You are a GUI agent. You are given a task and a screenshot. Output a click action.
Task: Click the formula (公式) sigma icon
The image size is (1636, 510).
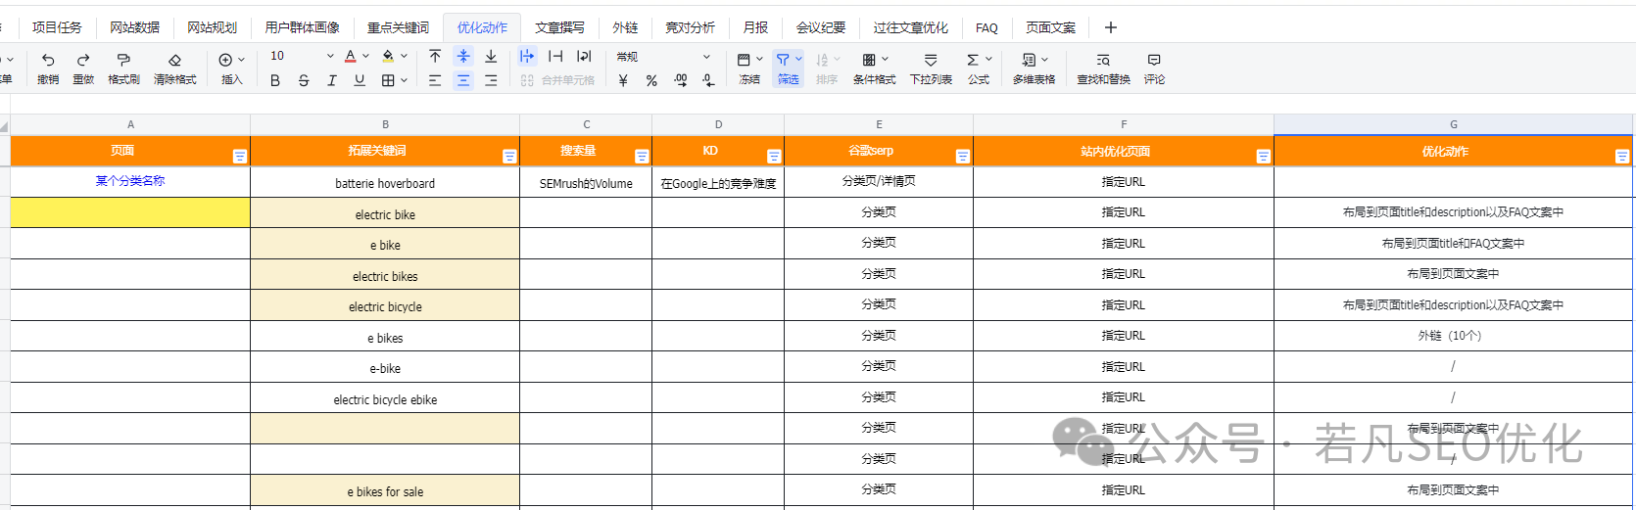click(x=973, y=60)
